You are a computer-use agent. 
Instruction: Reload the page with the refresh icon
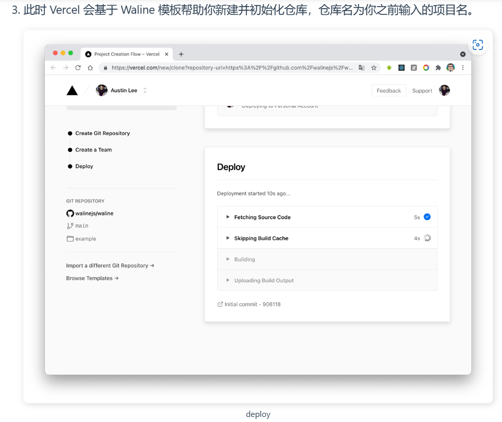coord(78,68)
